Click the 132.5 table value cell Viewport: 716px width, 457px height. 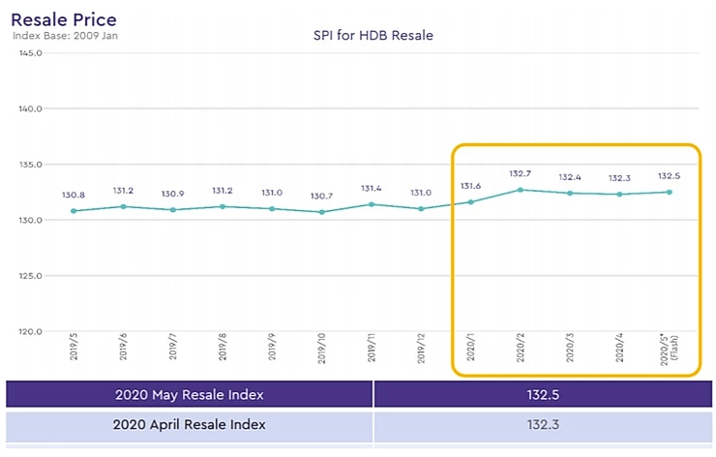543,394
